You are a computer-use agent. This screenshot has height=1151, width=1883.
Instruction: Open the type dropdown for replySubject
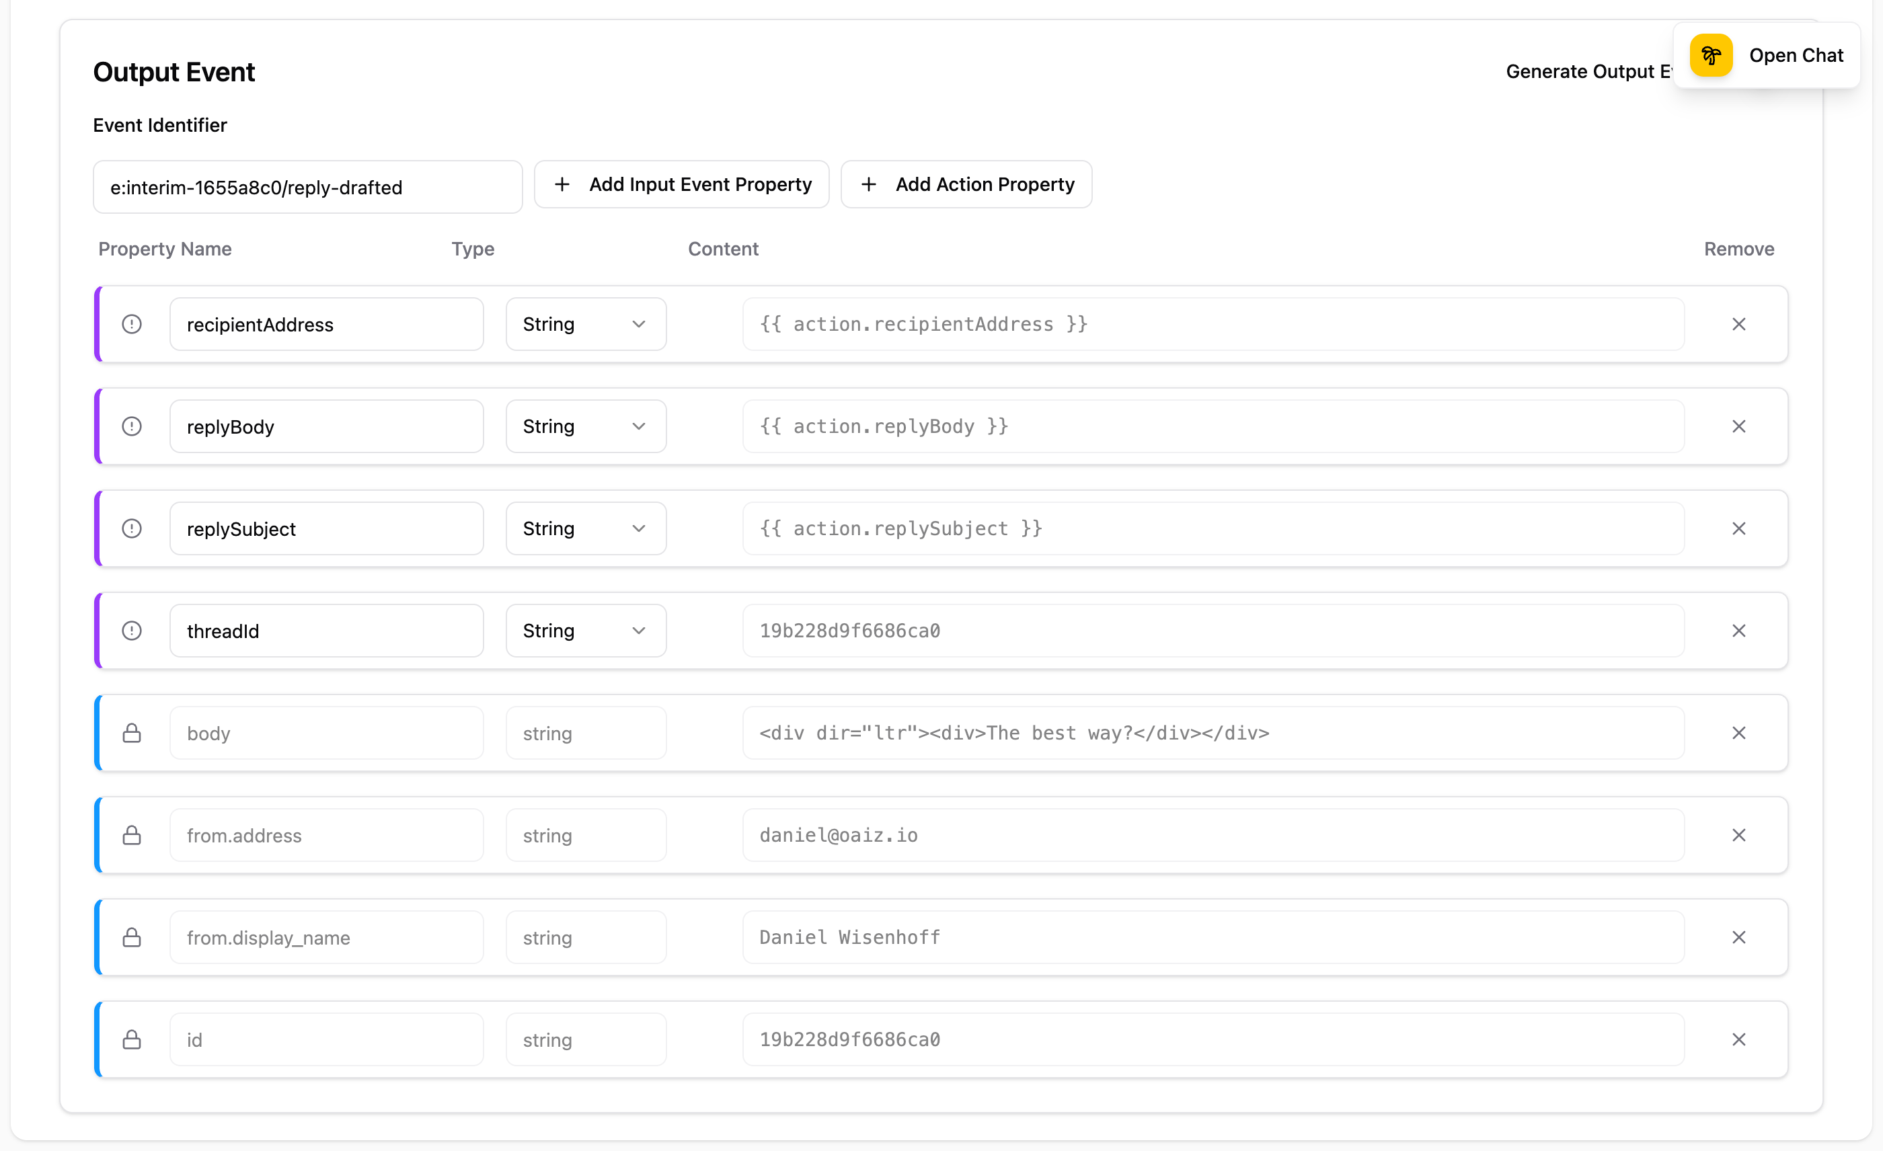click(585, 528)
